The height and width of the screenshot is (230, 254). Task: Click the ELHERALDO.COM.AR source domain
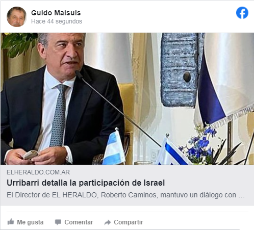point(38,172)
